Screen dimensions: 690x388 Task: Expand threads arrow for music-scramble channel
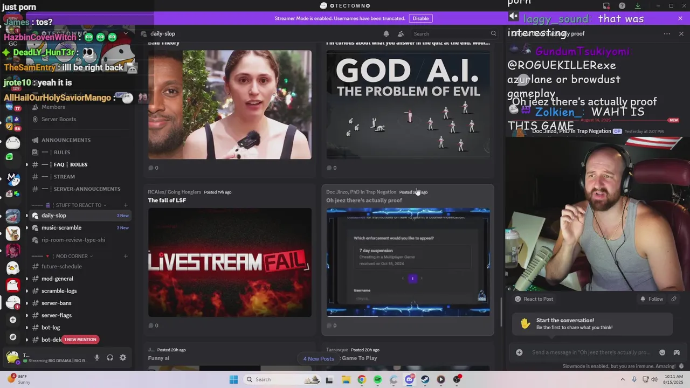click(27, 228)
